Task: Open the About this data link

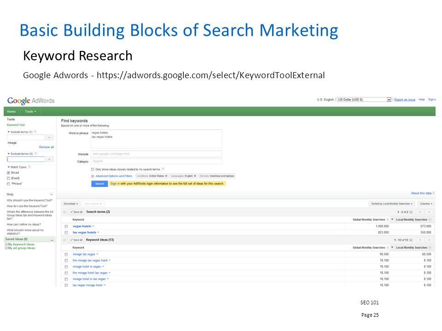Action: [421, 193]
